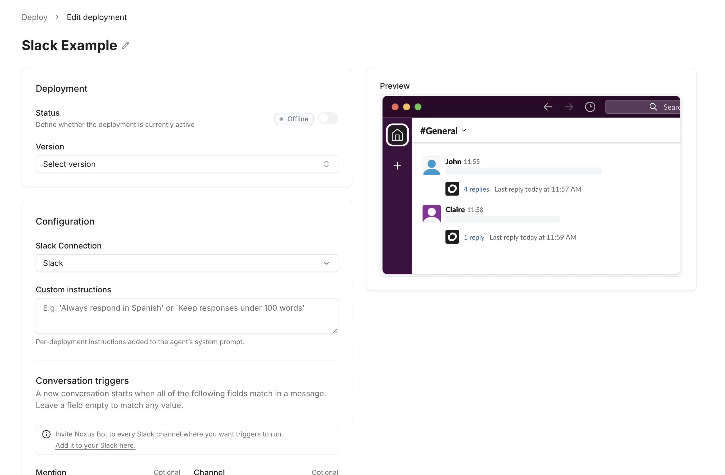Open the Home icon in the Slack preview sidebar
Viewport: 725px width, 475px height.
(397, 135)
